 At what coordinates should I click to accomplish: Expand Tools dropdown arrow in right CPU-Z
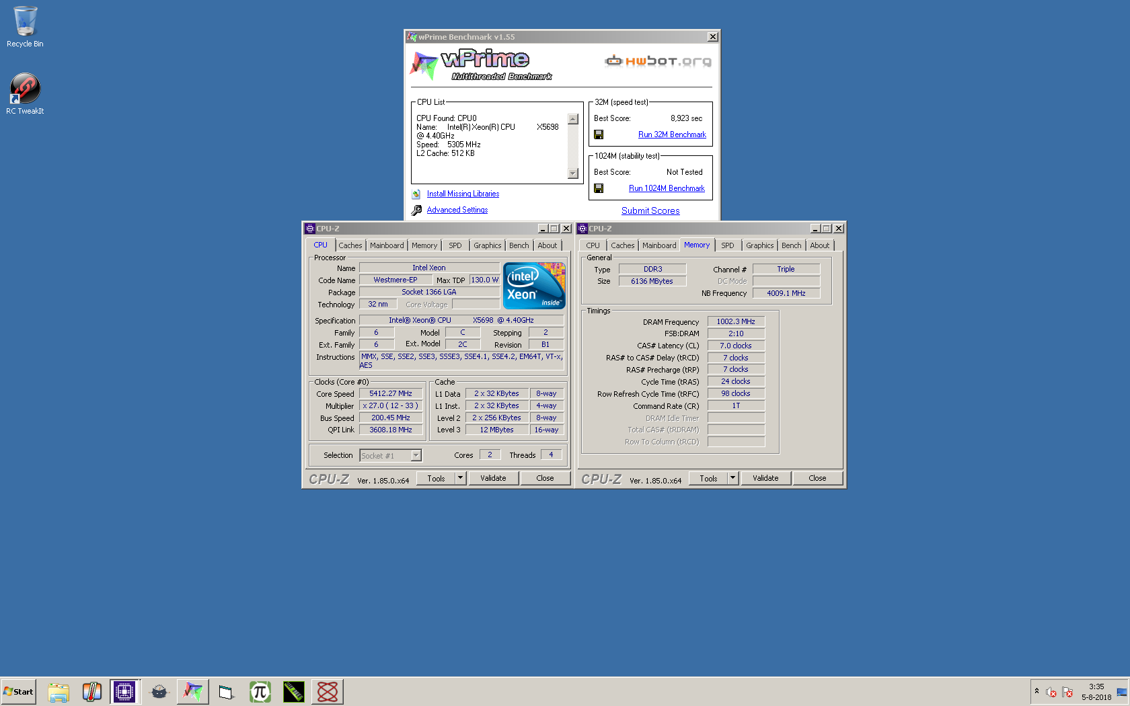click(733, 478)
